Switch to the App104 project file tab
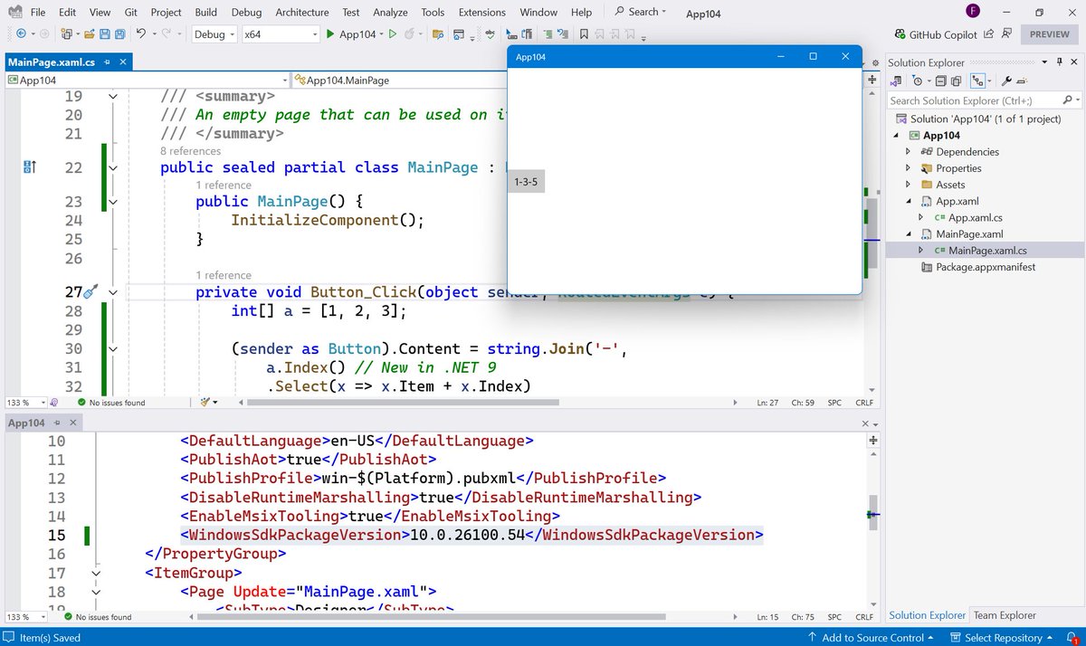Image resolution: width=1086 pixels, height=646 pixels. [x=26, y=423]
